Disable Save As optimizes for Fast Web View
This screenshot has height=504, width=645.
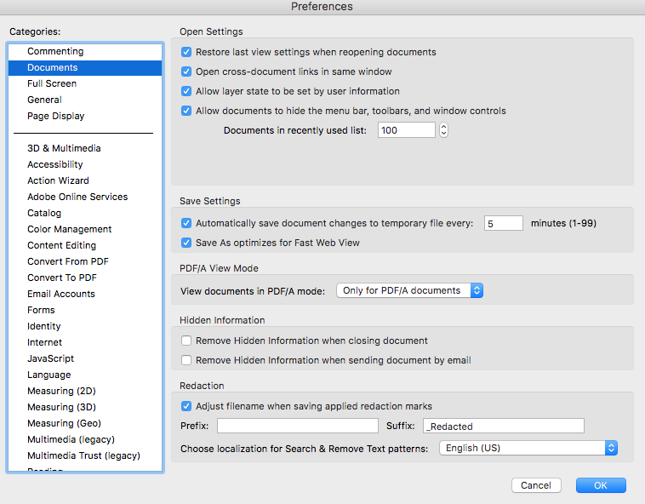pos(186,243)
